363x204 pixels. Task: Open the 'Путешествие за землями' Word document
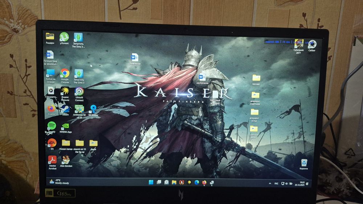(x=50, y=58)
